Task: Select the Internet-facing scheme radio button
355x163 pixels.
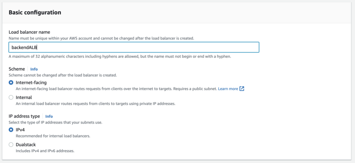Action: [x=11, y=83]
